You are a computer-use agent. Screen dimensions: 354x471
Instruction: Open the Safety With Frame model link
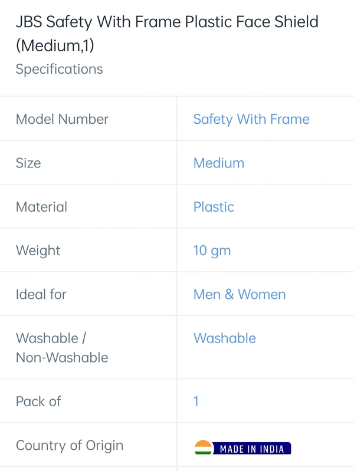click(x=251, y=119)
